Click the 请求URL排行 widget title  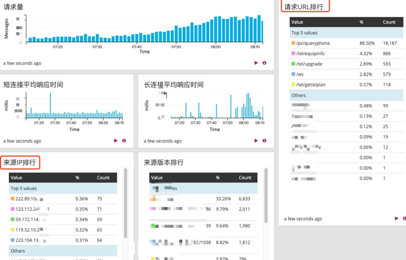[x=303, y=7]
